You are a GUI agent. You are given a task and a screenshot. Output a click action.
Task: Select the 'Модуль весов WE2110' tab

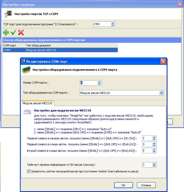[x=37, y=103]
